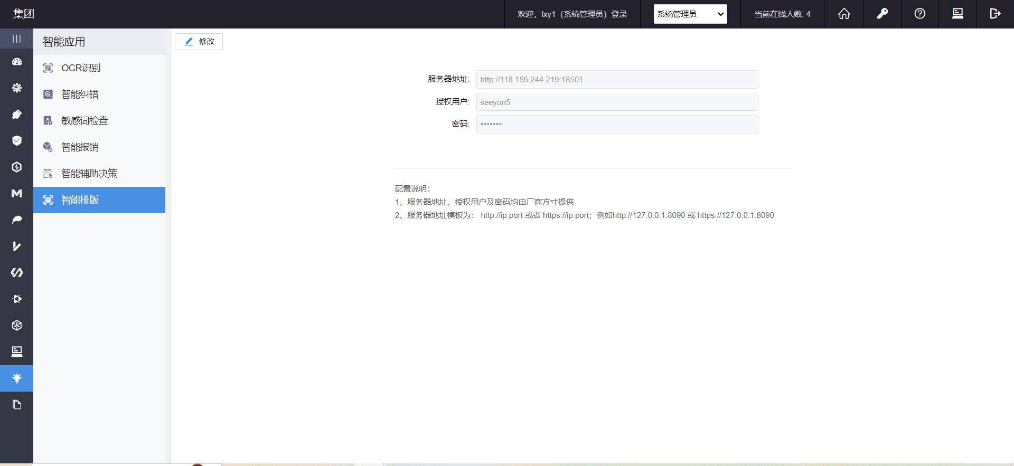Click the 授权用户 field label

[x=452, y=102]
